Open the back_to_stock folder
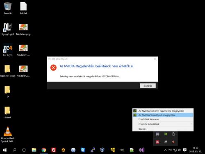 (x=8, y=71)
